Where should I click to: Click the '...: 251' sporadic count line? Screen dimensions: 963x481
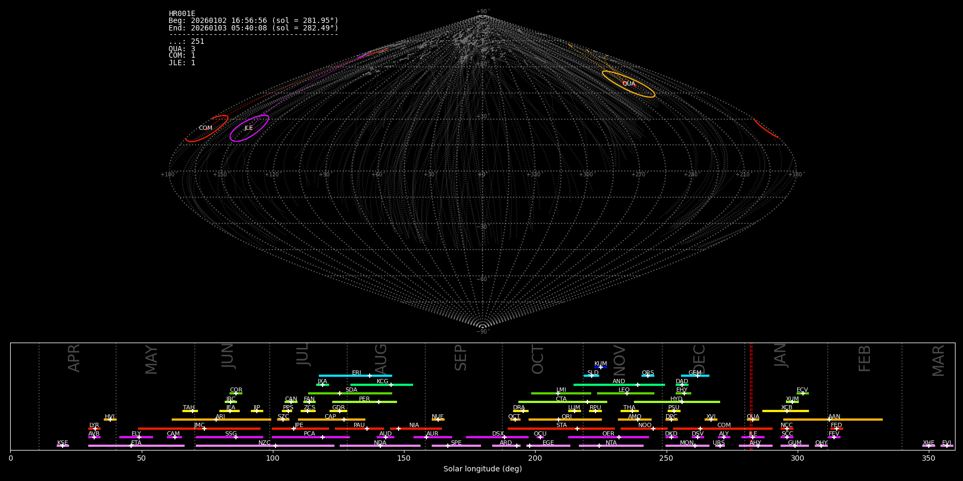point(186,42)
